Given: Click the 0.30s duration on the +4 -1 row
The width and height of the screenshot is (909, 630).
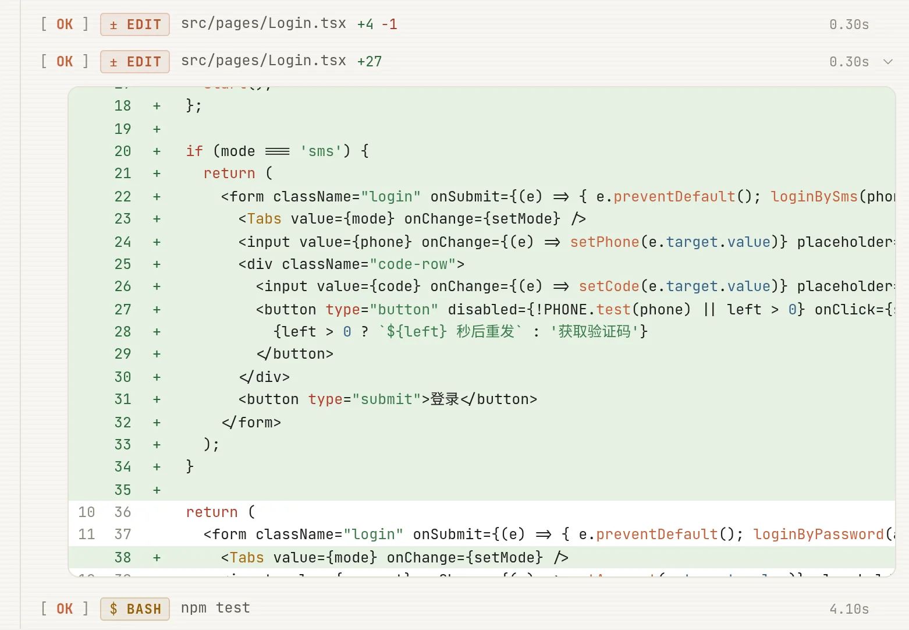Looking at the screenshot, I should [849, 24].
